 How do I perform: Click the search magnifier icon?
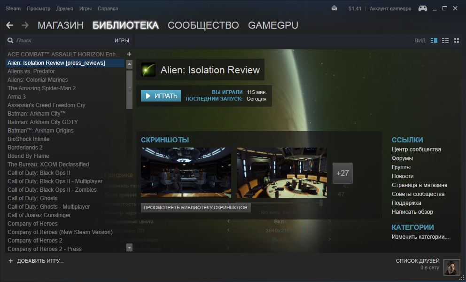tap(10, 40)
